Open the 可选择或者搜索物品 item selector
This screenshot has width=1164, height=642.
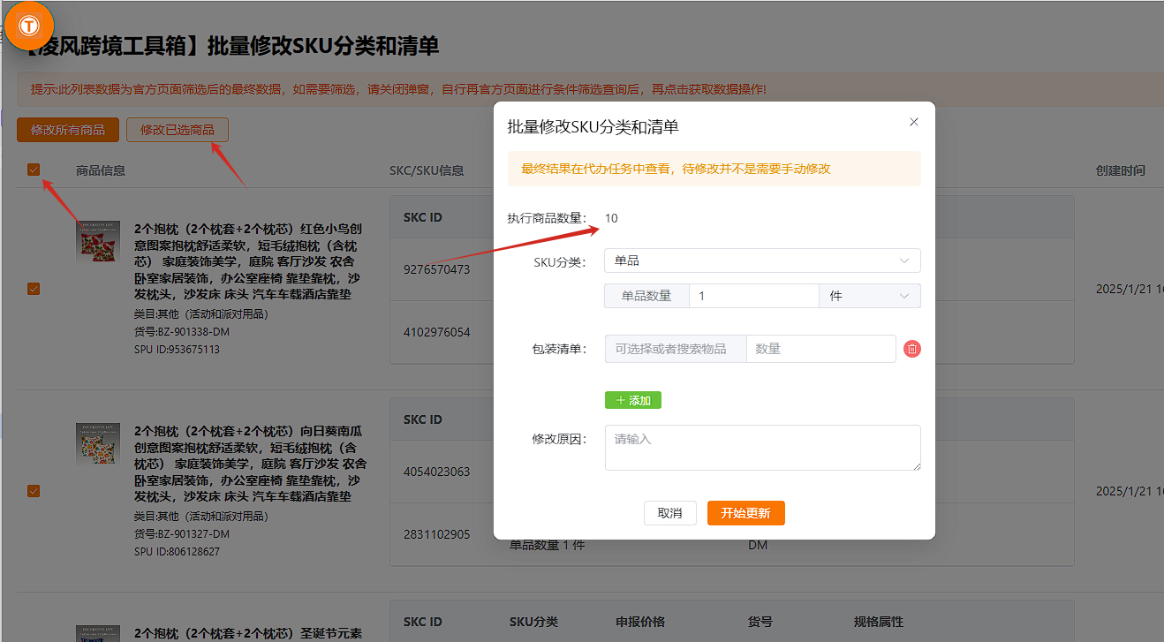pyautogui.click(x=676, y=349)
